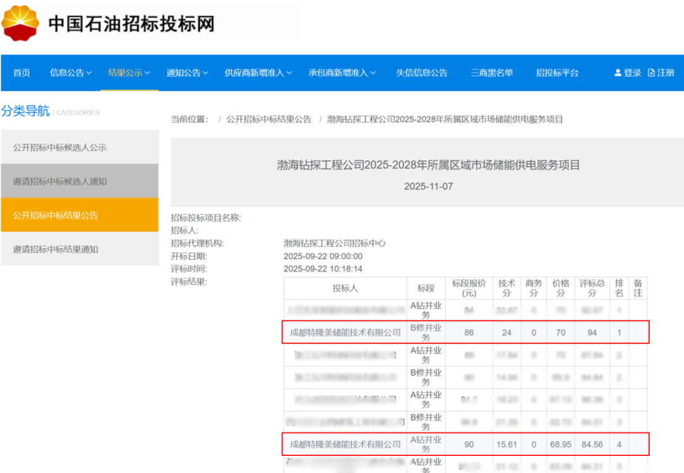Screen dimensions: 684x473
Task: Expand the 通知公告 dropdown menu
Action: pos(187,73)
